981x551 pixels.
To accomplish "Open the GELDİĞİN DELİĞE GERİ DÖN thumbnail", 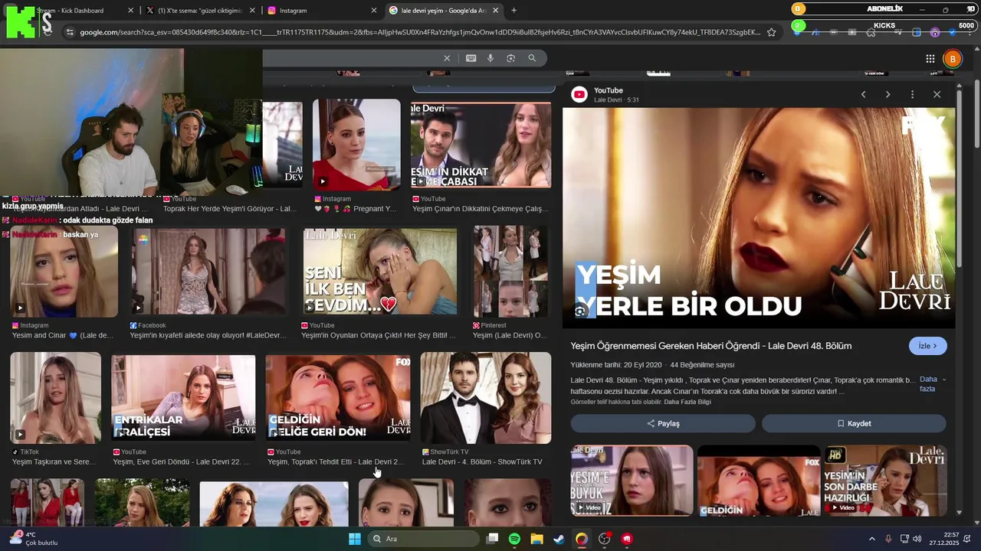I will (x=338, y=399).
